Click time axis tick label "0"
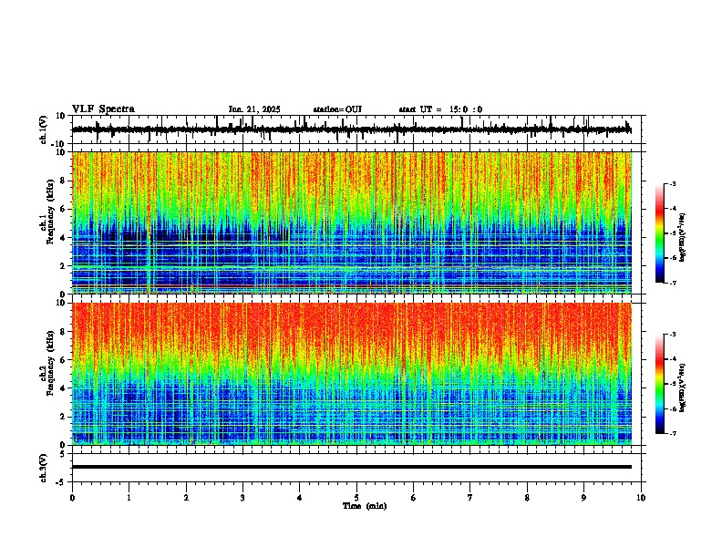This screenshot has width=722, height=558. (72, 498)
